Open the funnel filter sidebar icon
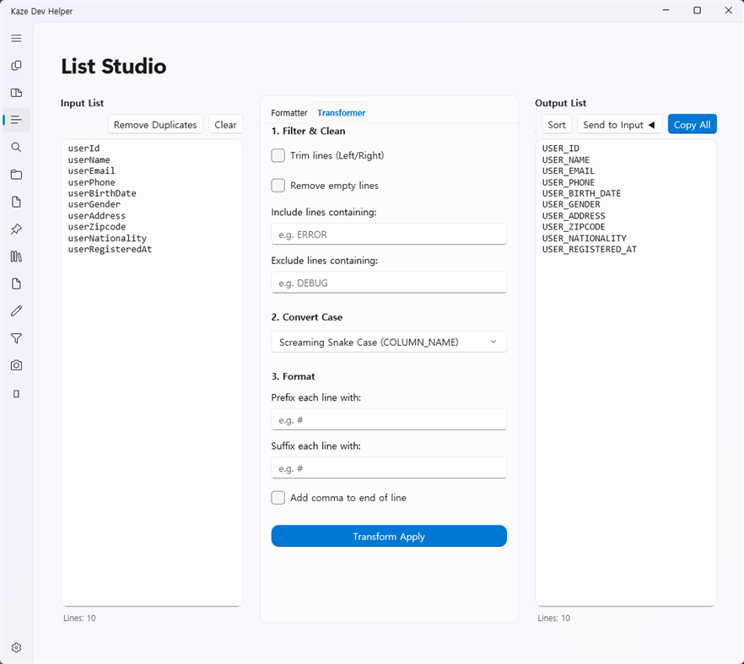Image resolution: width=744 pixels, height=664 pixels. [16, 338]
